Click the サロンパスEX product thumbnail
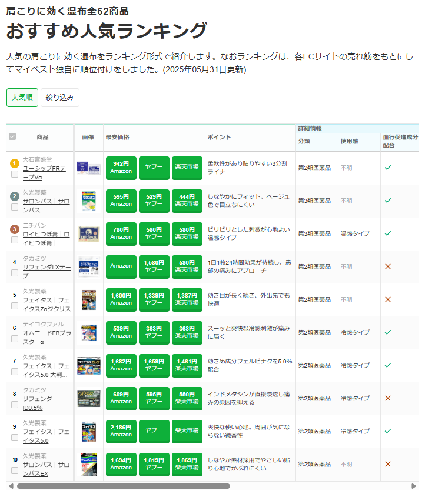The width and height of the screenshot is (425, 494). [89, 465]
